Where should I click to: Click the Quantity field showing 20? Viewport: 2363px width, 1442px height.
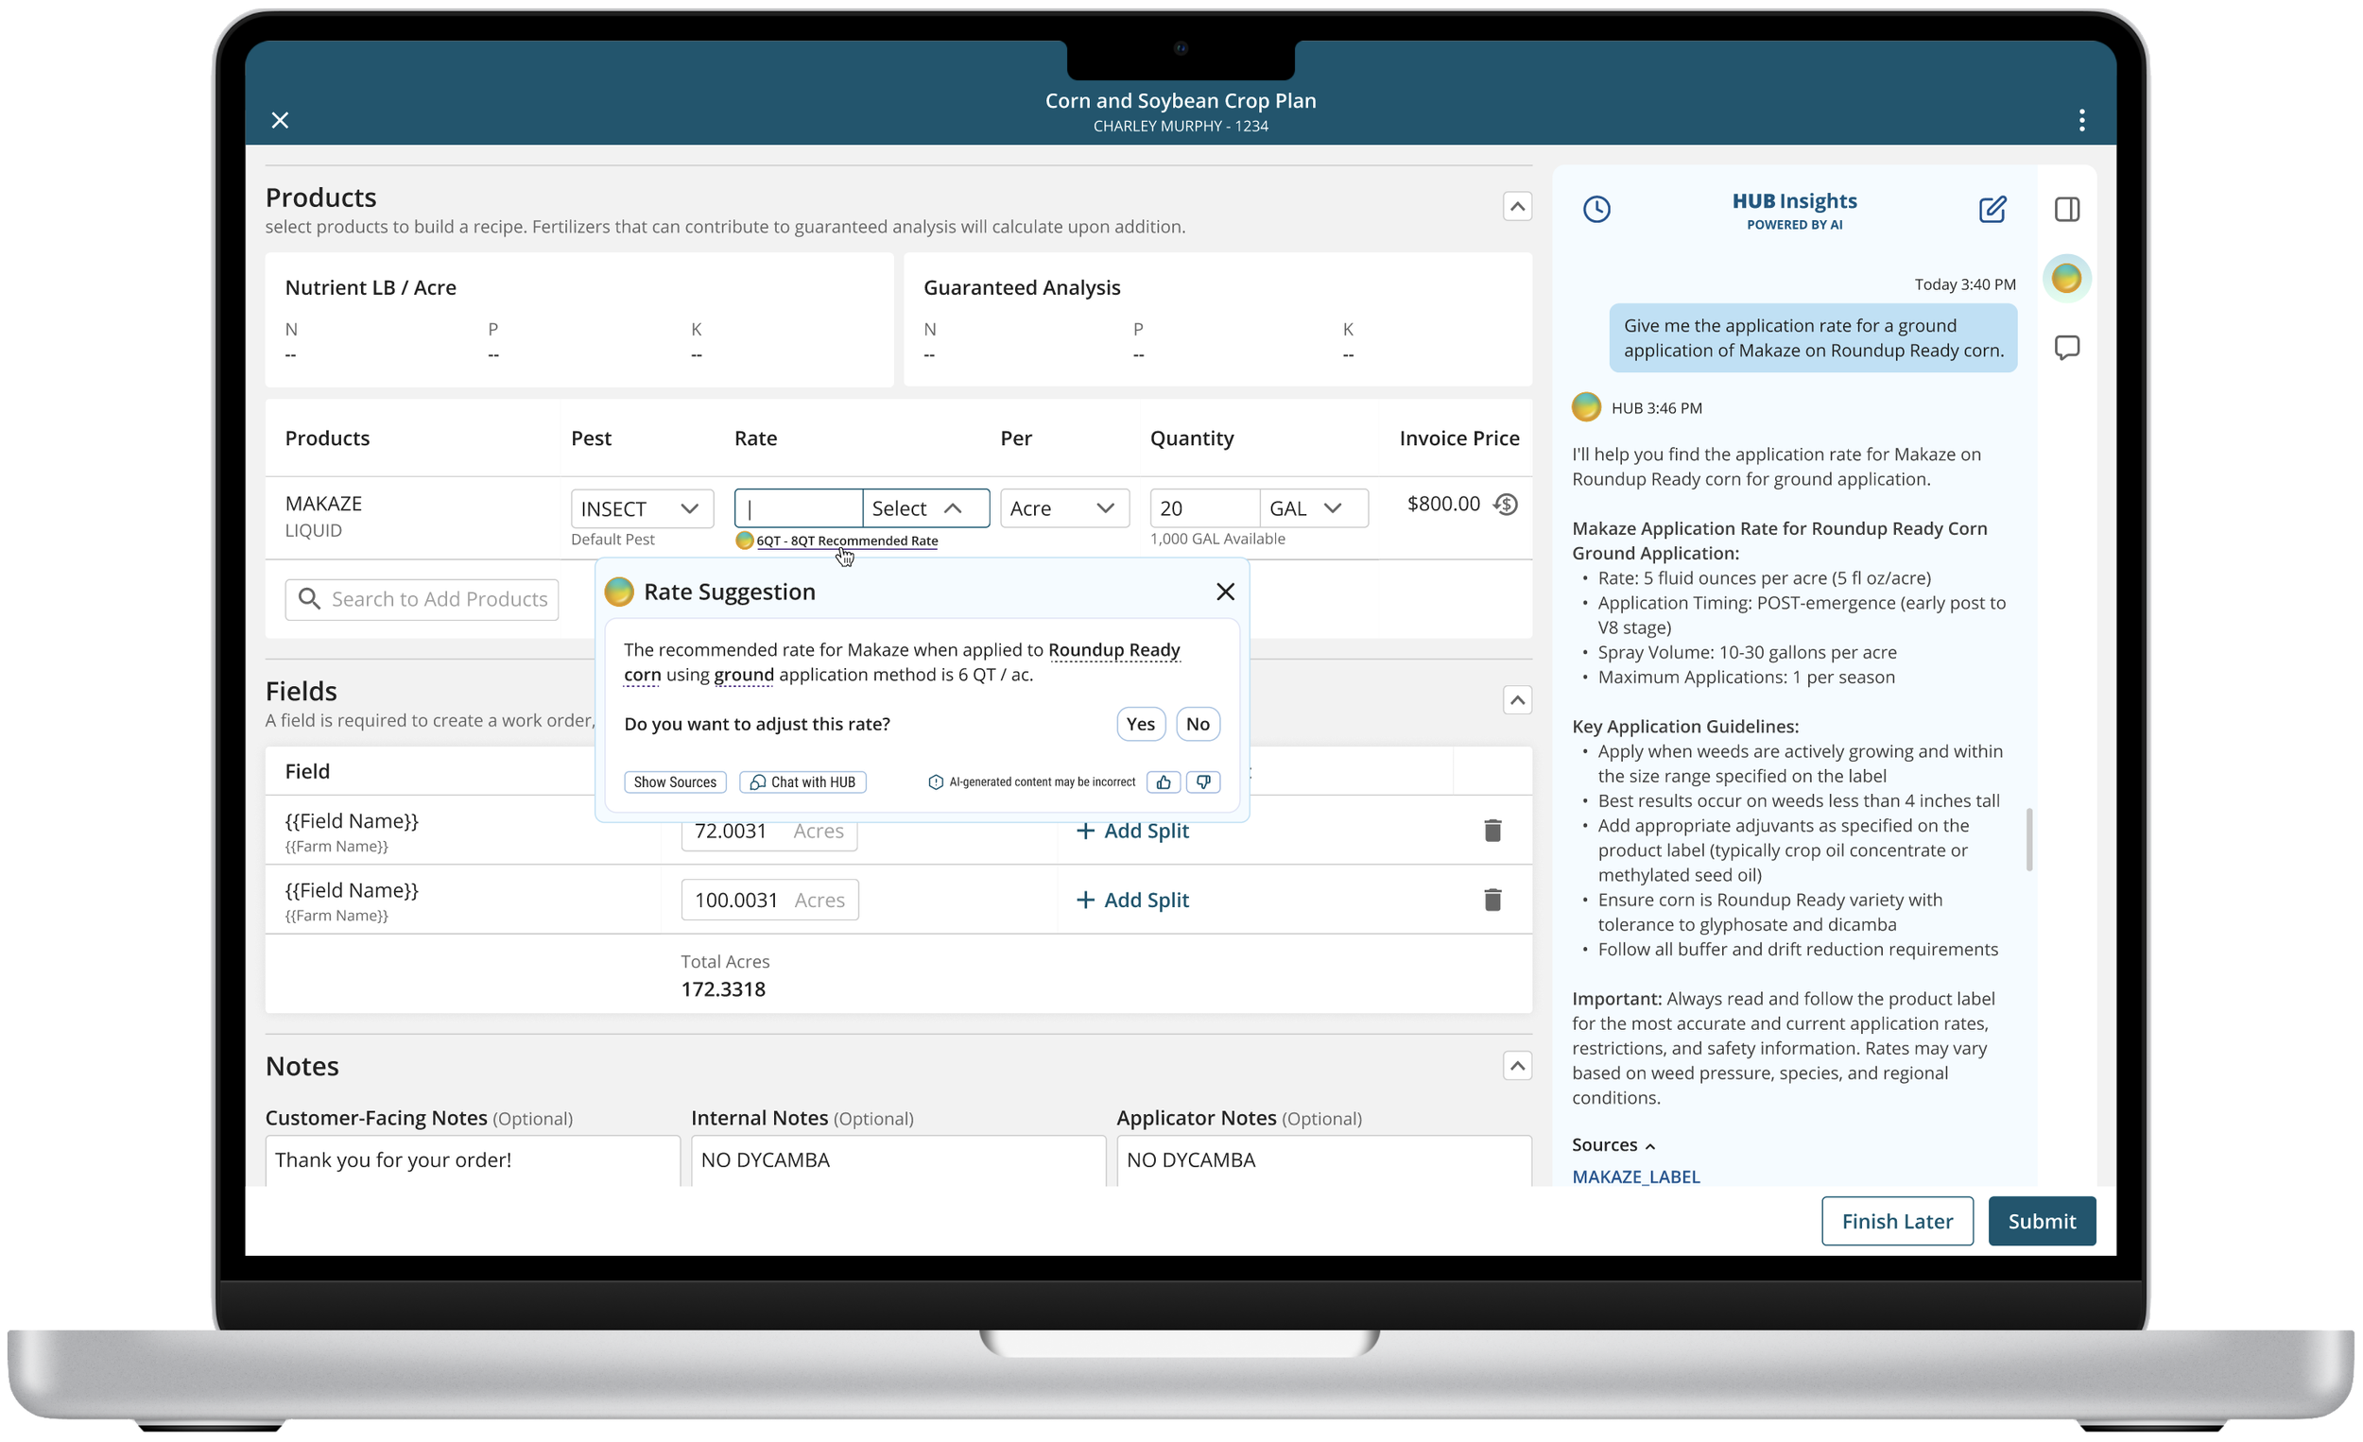1204,508
